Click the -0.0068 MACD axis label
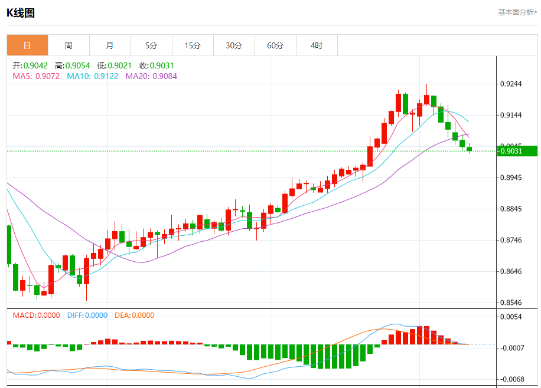Screen dimensions: 541x388 [512, 379]
